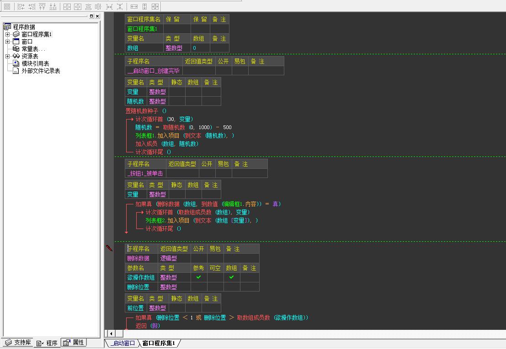Viewport: 506px width, 349px height.
Task: Close the project tree panel
Action: (x=97, y=16)
